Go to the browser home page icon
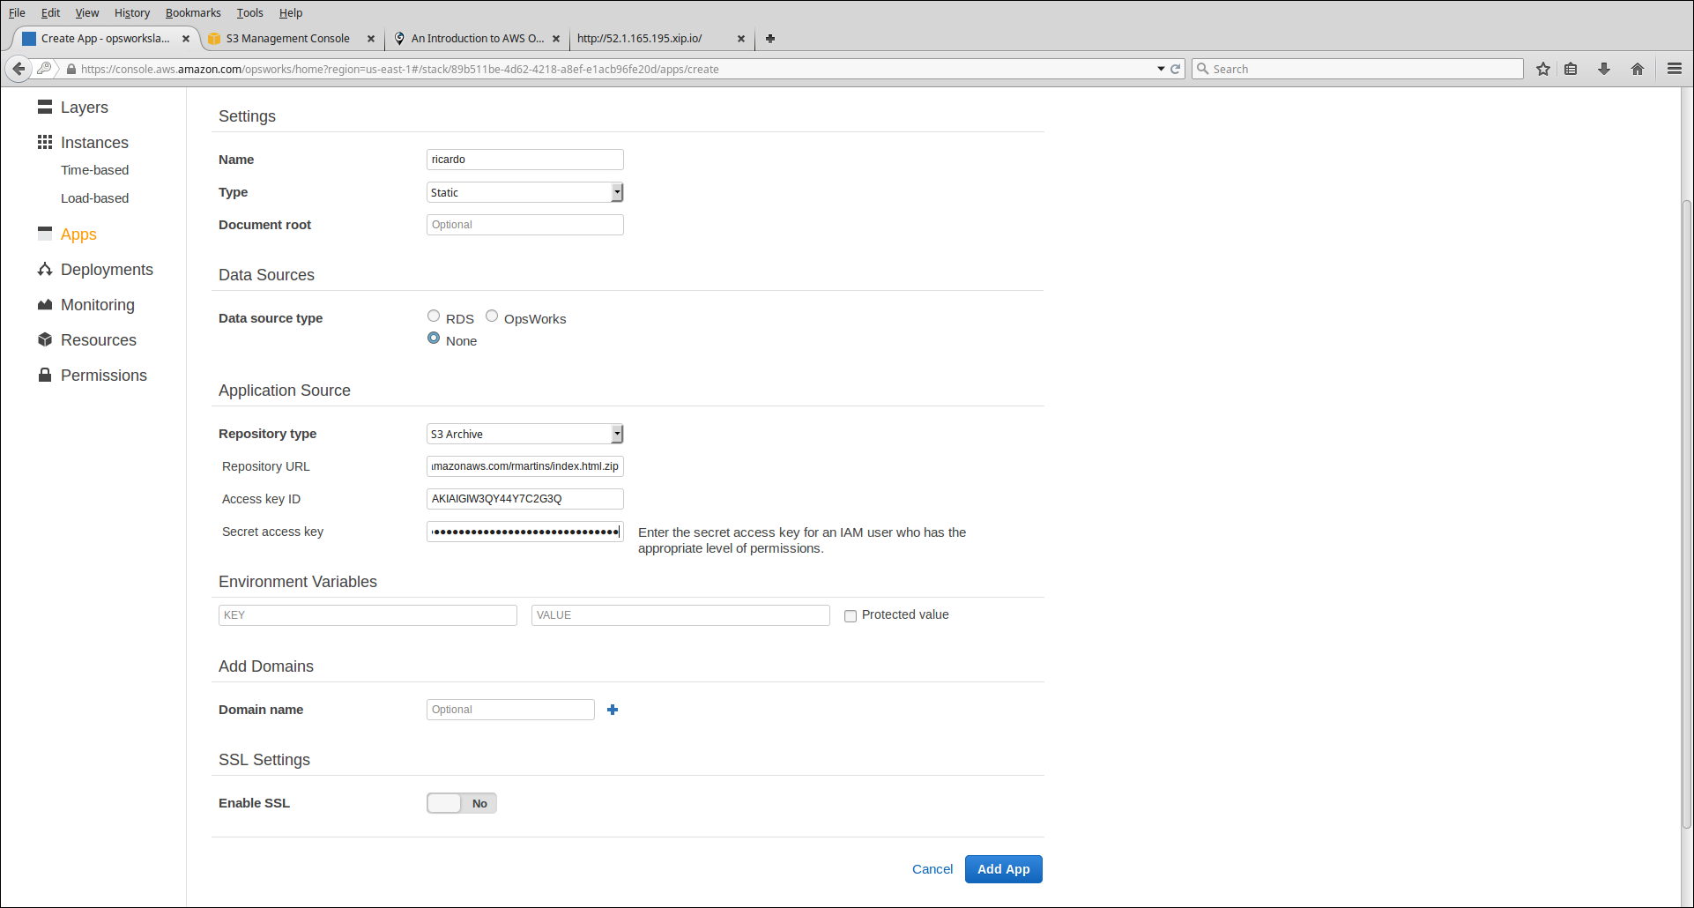This screenshot has height=908, width=1694. pyautogui.click(x=1638, y=69)
